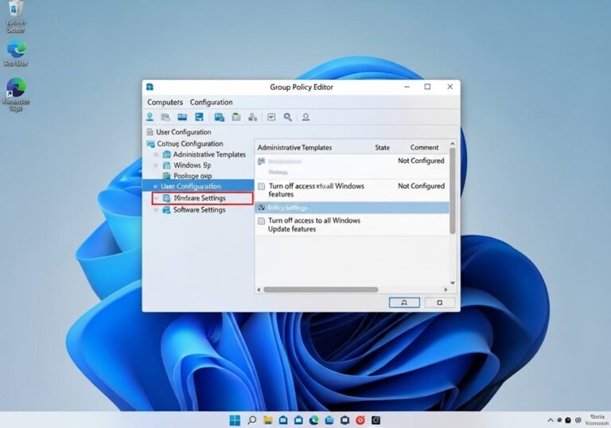The height and width of the screenshot is (428, 611).
Task: Select the Software Settings tree item
Action: click(199, 210)
